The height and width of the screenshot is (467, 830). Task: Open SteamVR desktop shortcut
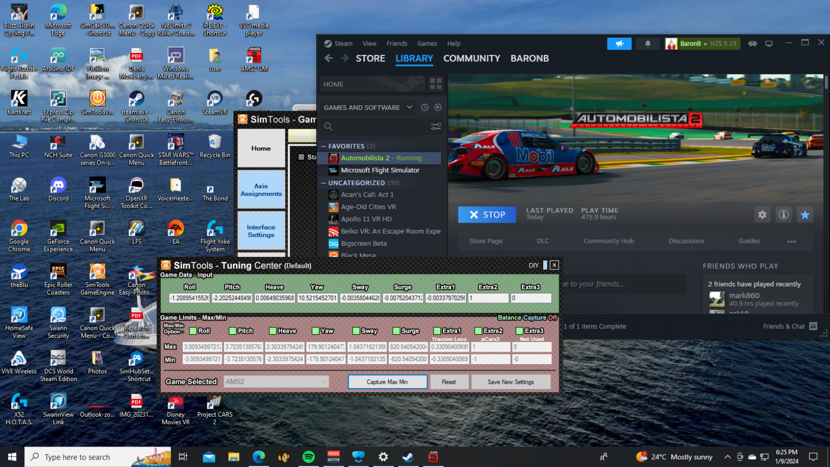click(x=215, y=103)
